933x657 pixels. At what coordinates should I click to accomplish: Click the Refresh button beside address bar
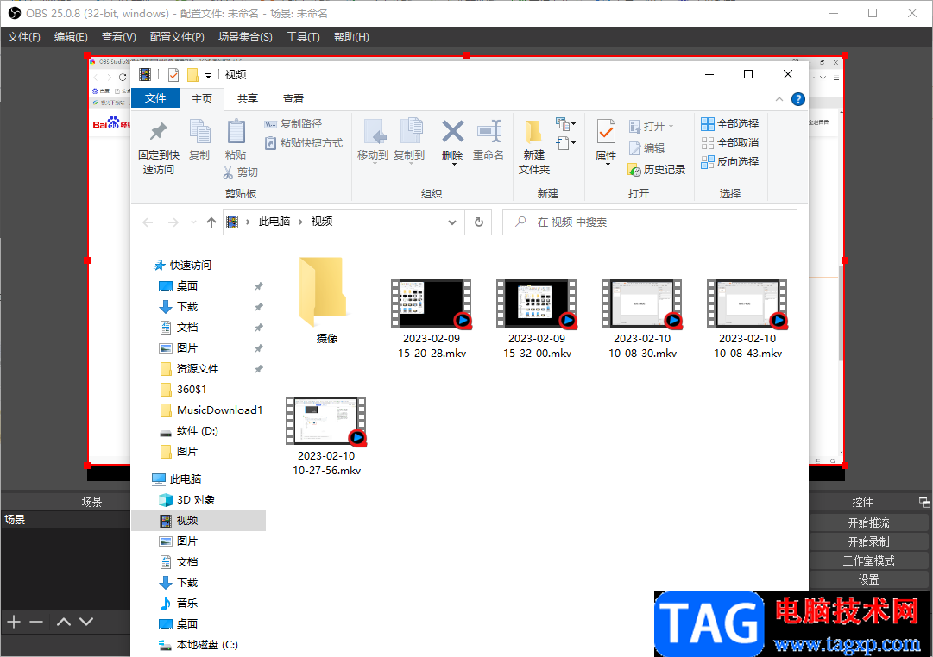click(478, 222)
